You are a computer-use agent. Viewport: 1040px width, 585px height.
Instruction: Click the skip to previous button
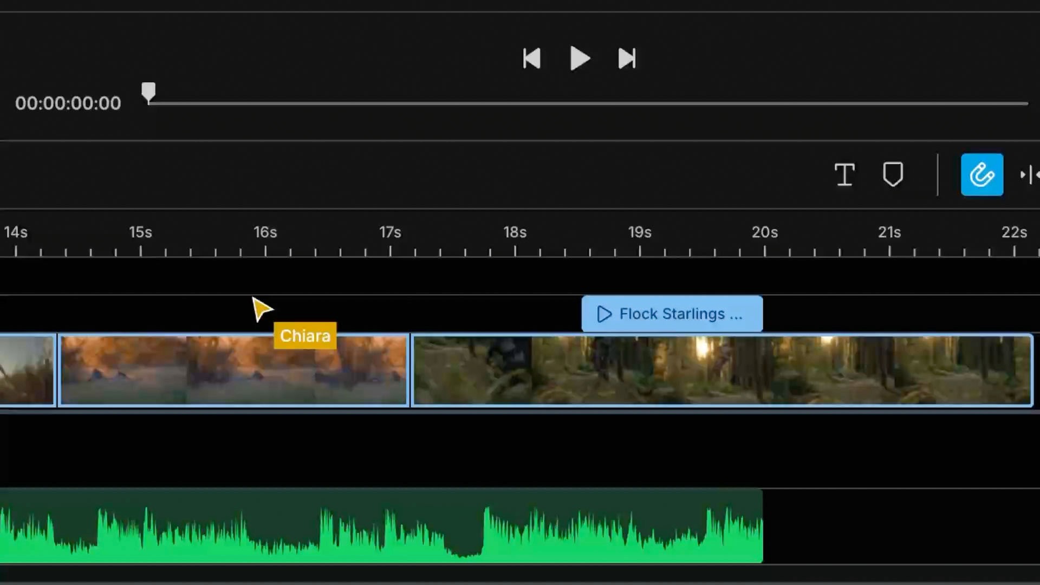coord(531,58)
